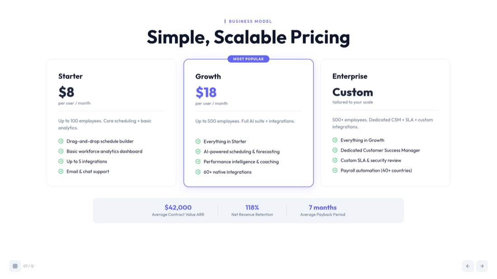Viewport: 497px width, 279px height.
Task: Click checkmark beside Everything in Starter
Action: (198, 141)
